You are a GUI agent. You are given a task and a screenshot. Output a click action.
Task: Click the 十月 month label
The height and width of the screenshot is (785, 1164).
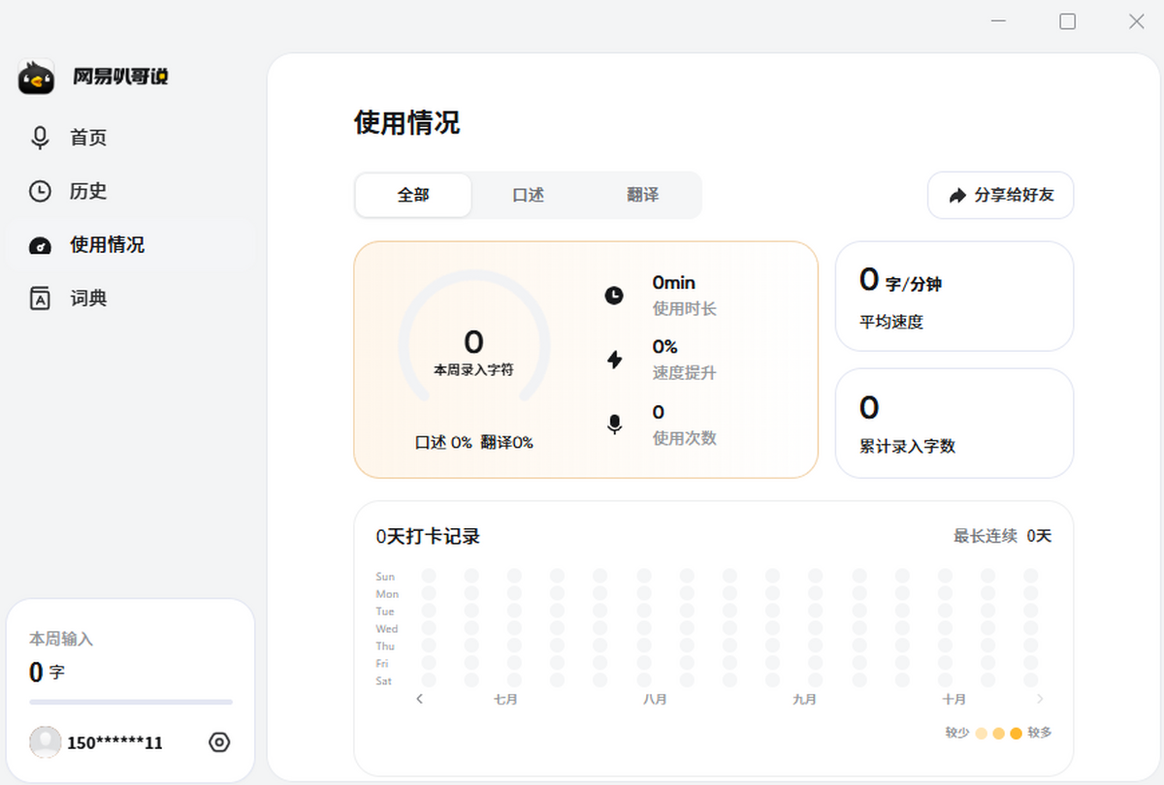(954, 699)
